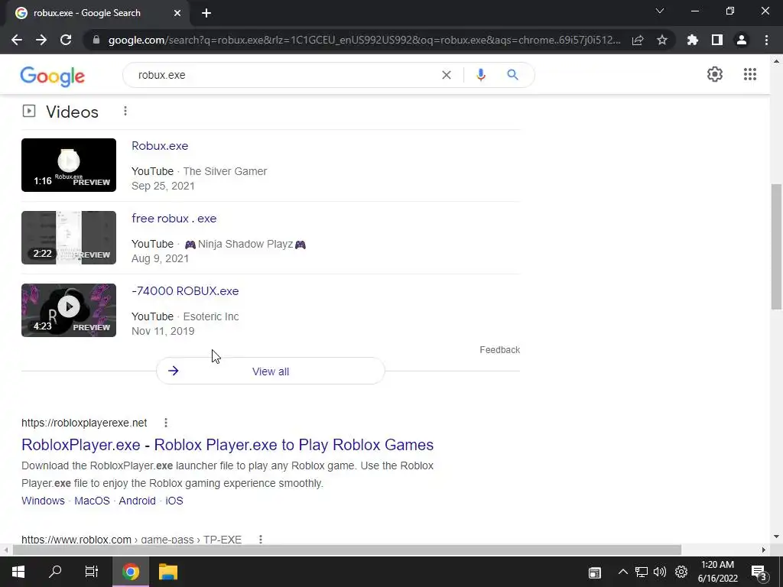Open Chrome extensions puzzle icon
This screenshot has width=783, height=587.
693,40
